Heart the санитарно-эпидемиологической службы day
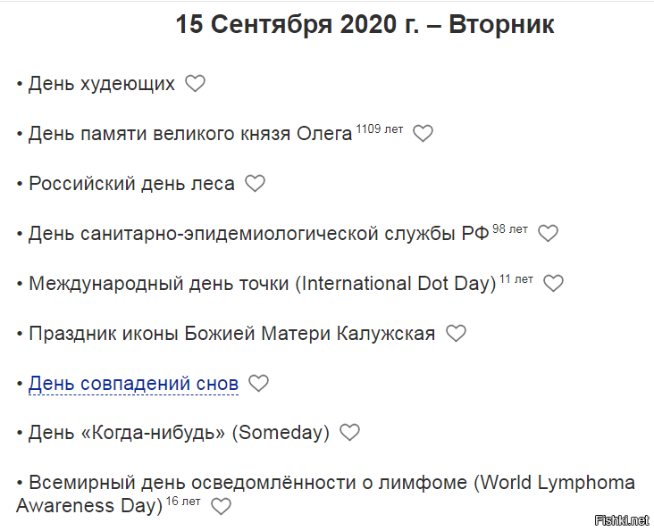 pyautogui.click(x=548, y=234)
